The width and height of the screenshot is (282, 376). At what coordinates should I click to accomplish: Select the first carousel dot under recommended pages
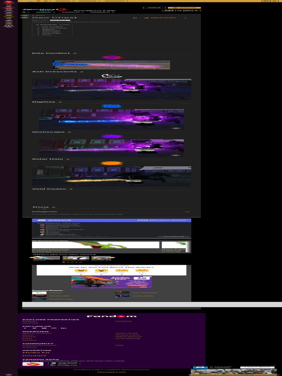(64, 262)
